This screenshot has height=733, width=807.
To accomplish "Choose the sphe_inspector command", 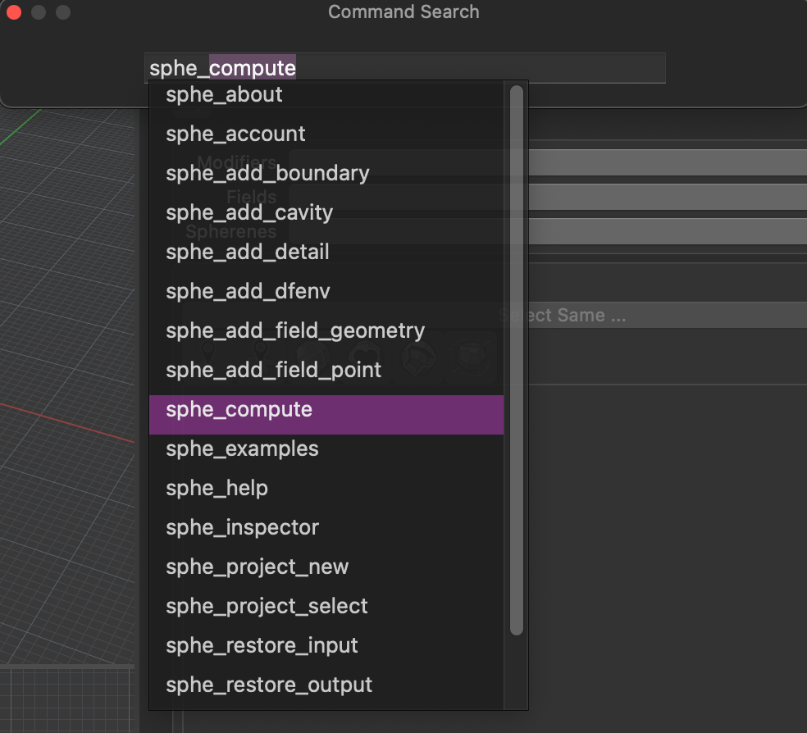I will click(242, 528).
